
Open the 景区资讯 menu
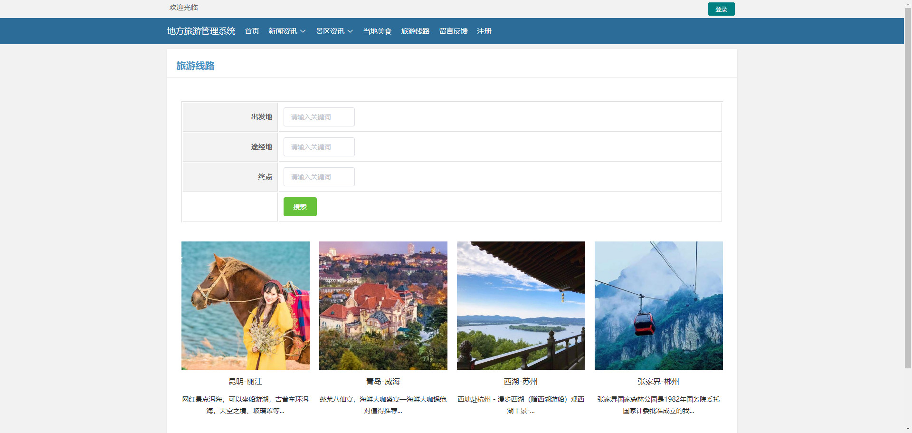[x=330, y=31]
